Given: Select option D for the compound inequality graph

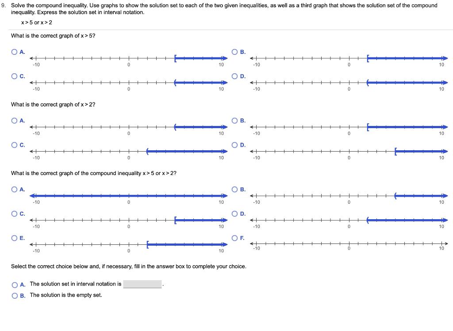Looking at the screenshot, I should click(x=234, y=213).
